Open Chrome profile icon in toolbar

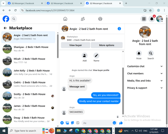(x=158, y=10)
